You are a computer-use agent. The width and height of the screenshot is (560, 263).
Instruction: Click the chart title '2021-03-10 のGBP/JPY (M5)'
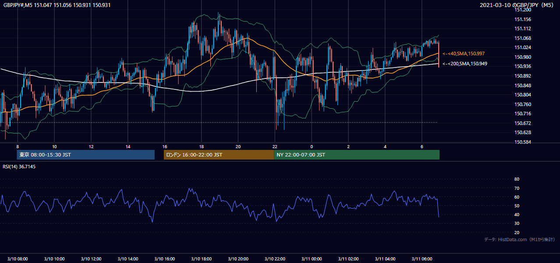click(517, 5)
